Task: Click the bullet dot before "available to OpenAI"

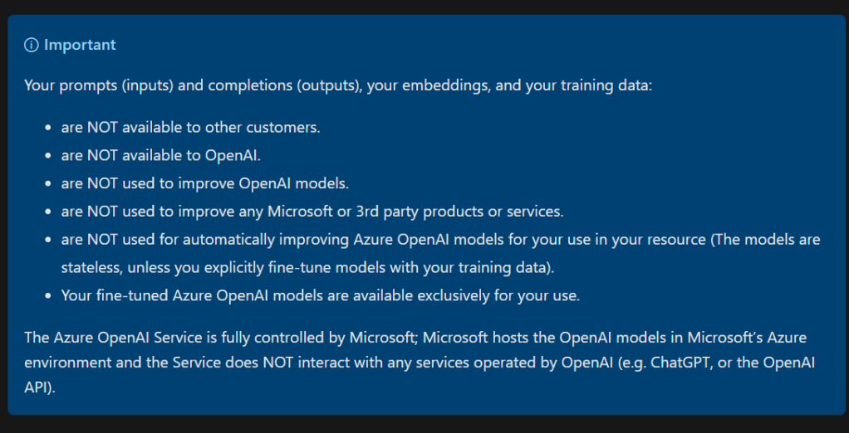Action: [x=47, y=156]
